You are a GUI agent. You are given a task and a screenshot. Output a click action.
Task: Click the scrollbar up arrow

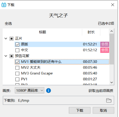112,31
